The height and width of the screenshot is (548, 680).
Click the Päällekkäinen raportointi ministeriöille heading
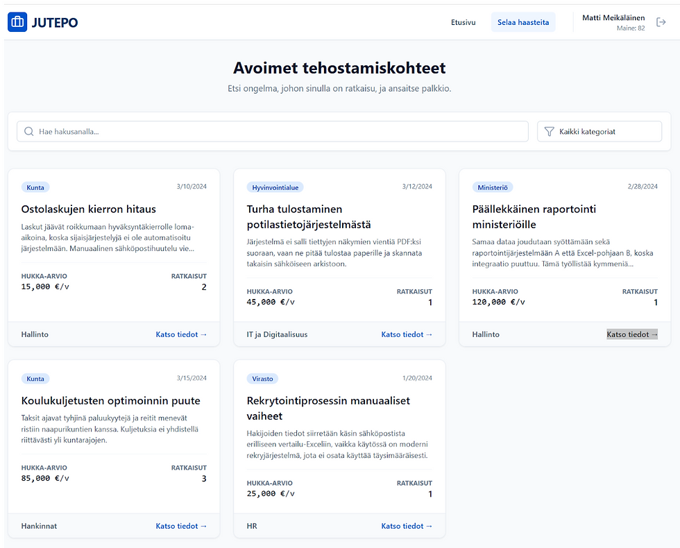534,216
